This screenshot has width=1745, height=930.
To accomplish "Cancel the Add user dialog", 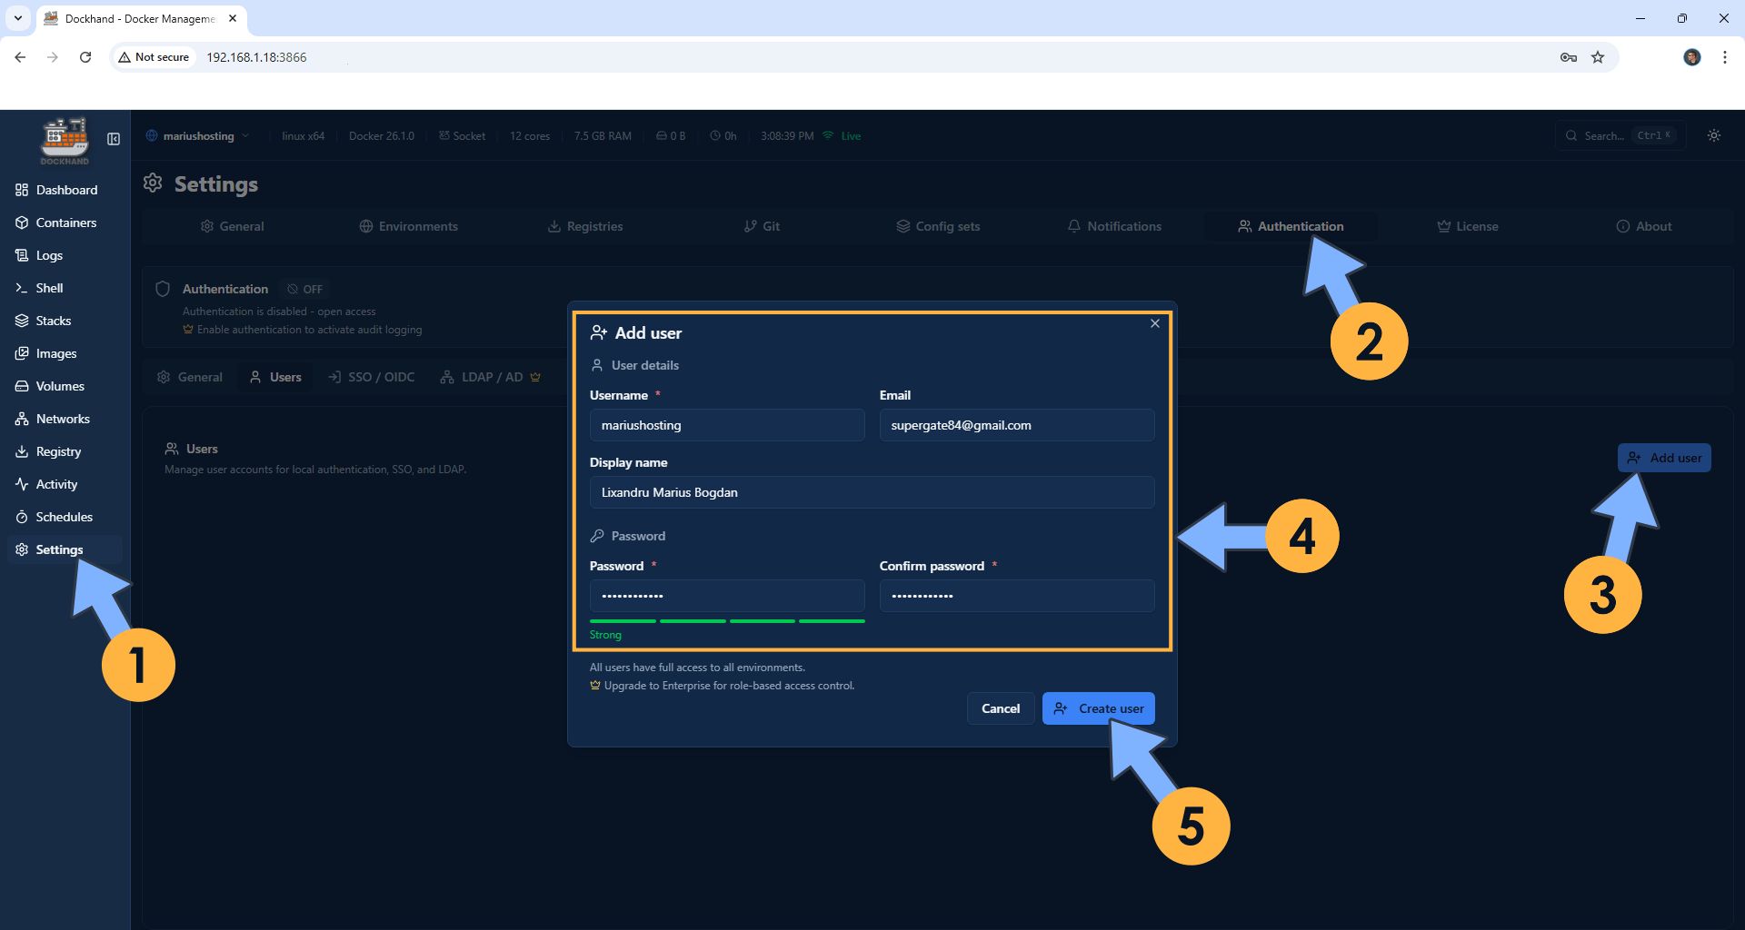I will tap(1000, 707).
